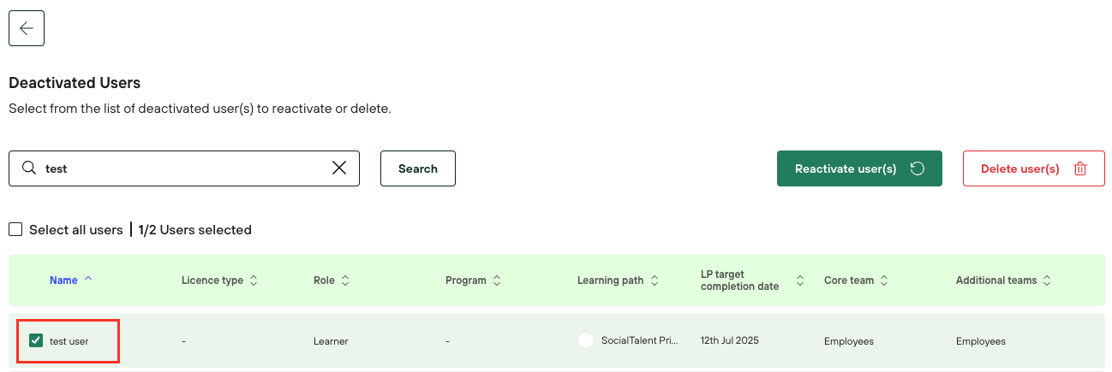Sort the Core team column
This screenshot has height=372, width=1112.
click(x=884, y=280)
